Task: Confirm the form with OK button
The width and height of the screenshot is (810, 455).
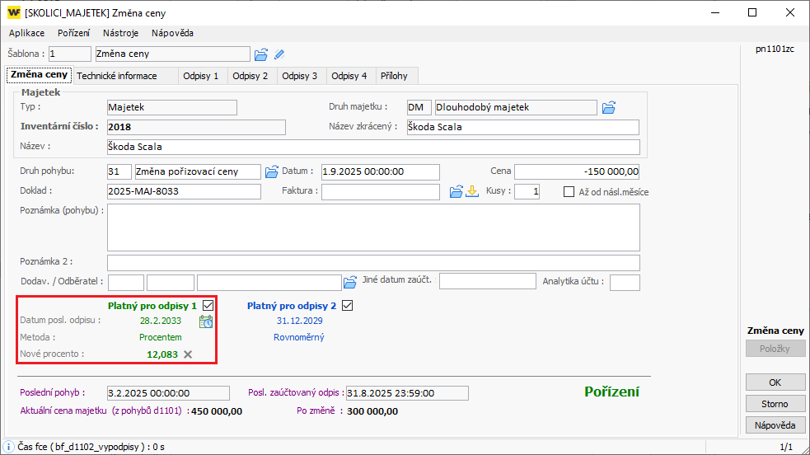Action: tap(775, 382)
